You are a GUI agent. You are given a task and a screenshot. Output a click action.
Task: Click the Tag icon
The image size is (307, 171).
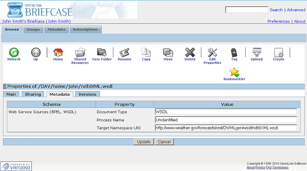click(234, 52)
